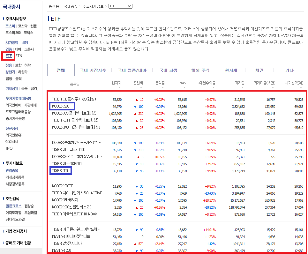Open TIGER 미국테크TOP10 INDXX ETF

[75, 214]
